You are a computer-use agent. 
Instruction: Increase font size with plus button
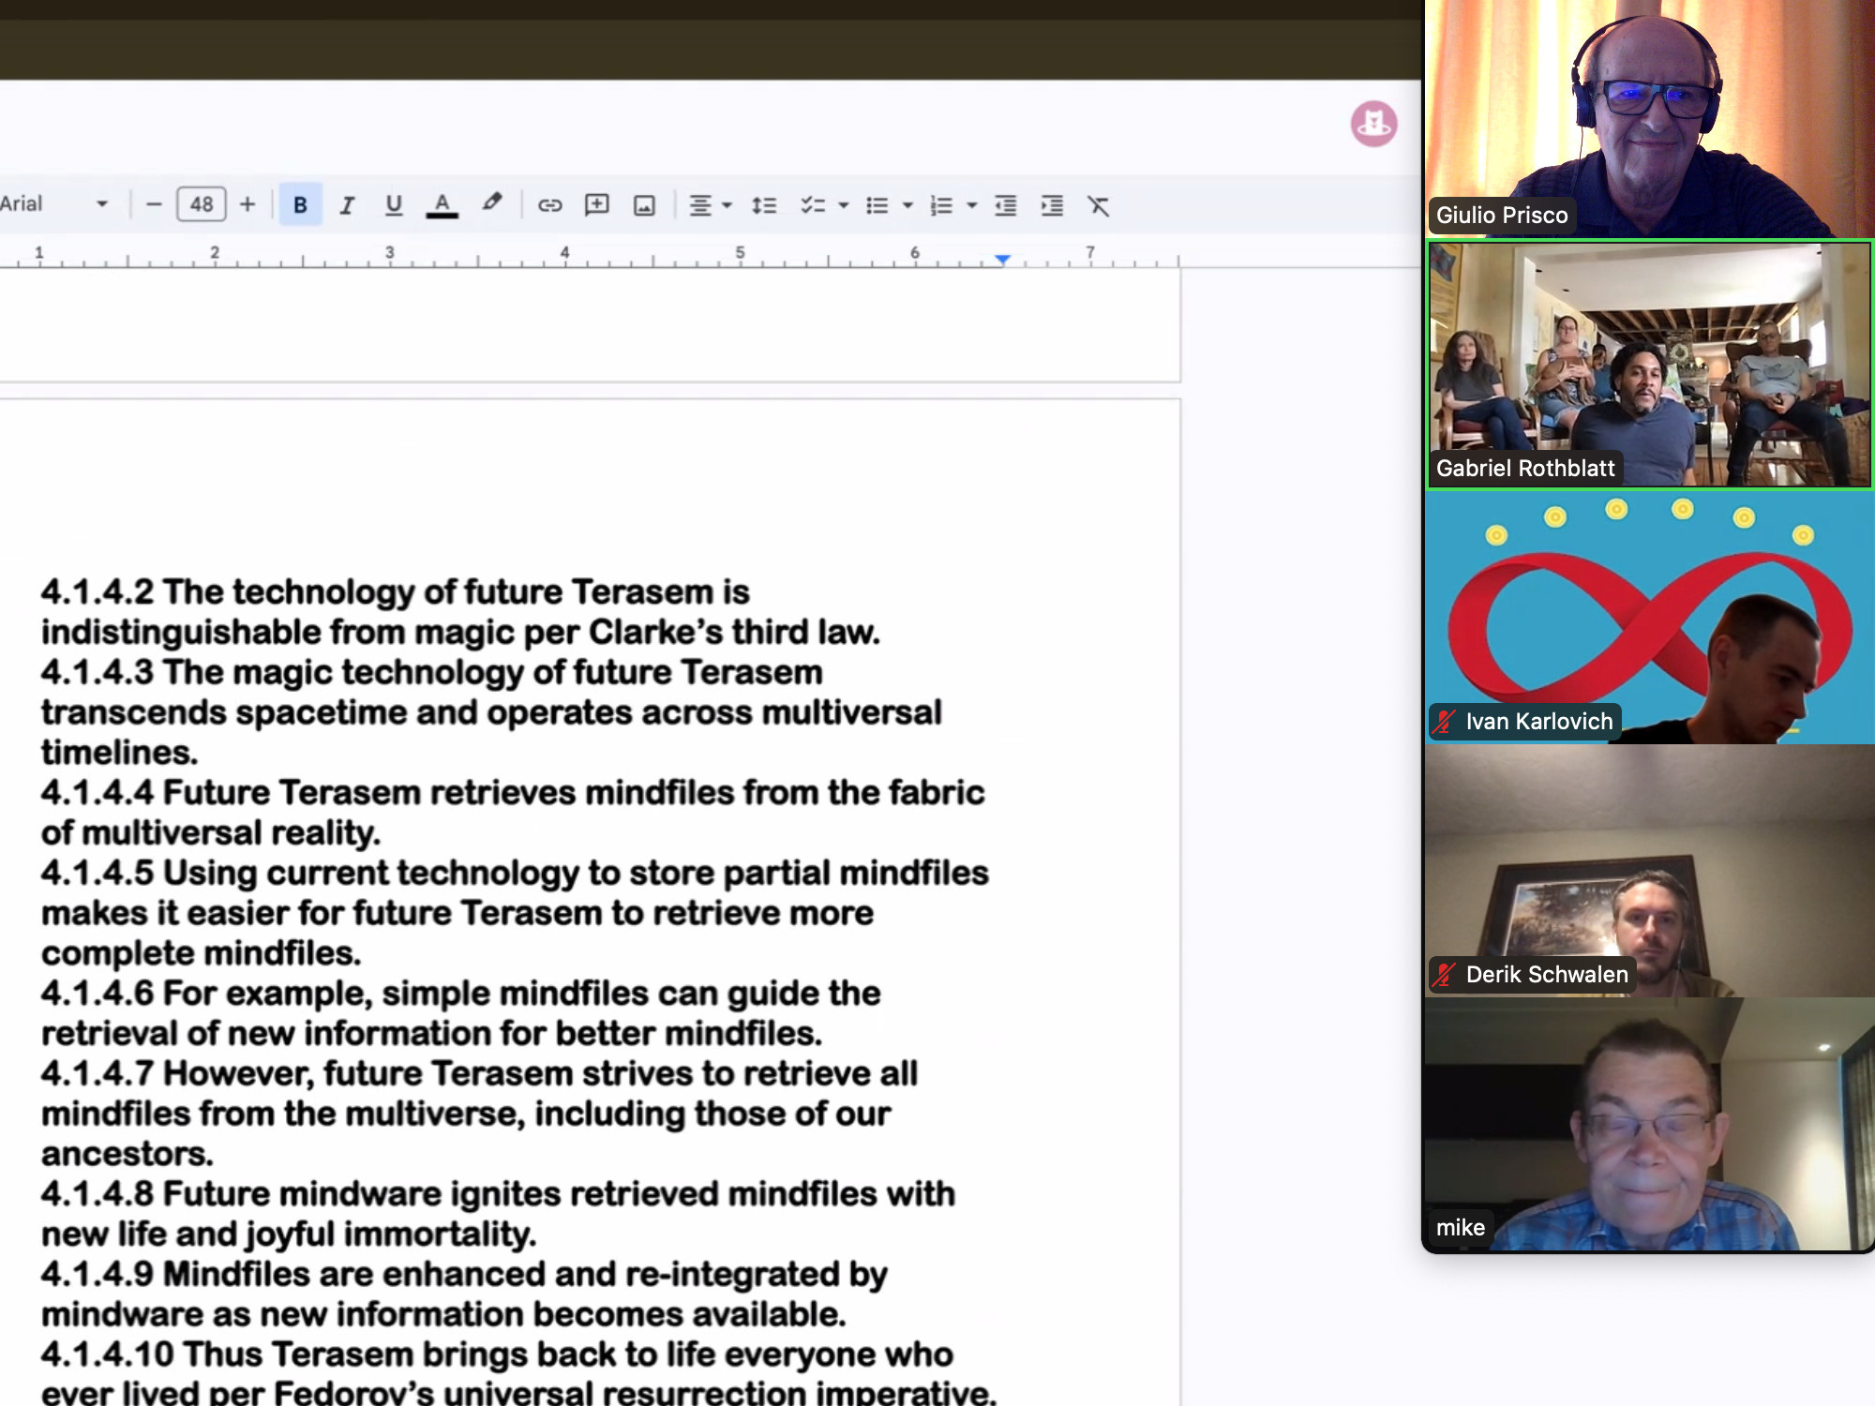point(247,204)
